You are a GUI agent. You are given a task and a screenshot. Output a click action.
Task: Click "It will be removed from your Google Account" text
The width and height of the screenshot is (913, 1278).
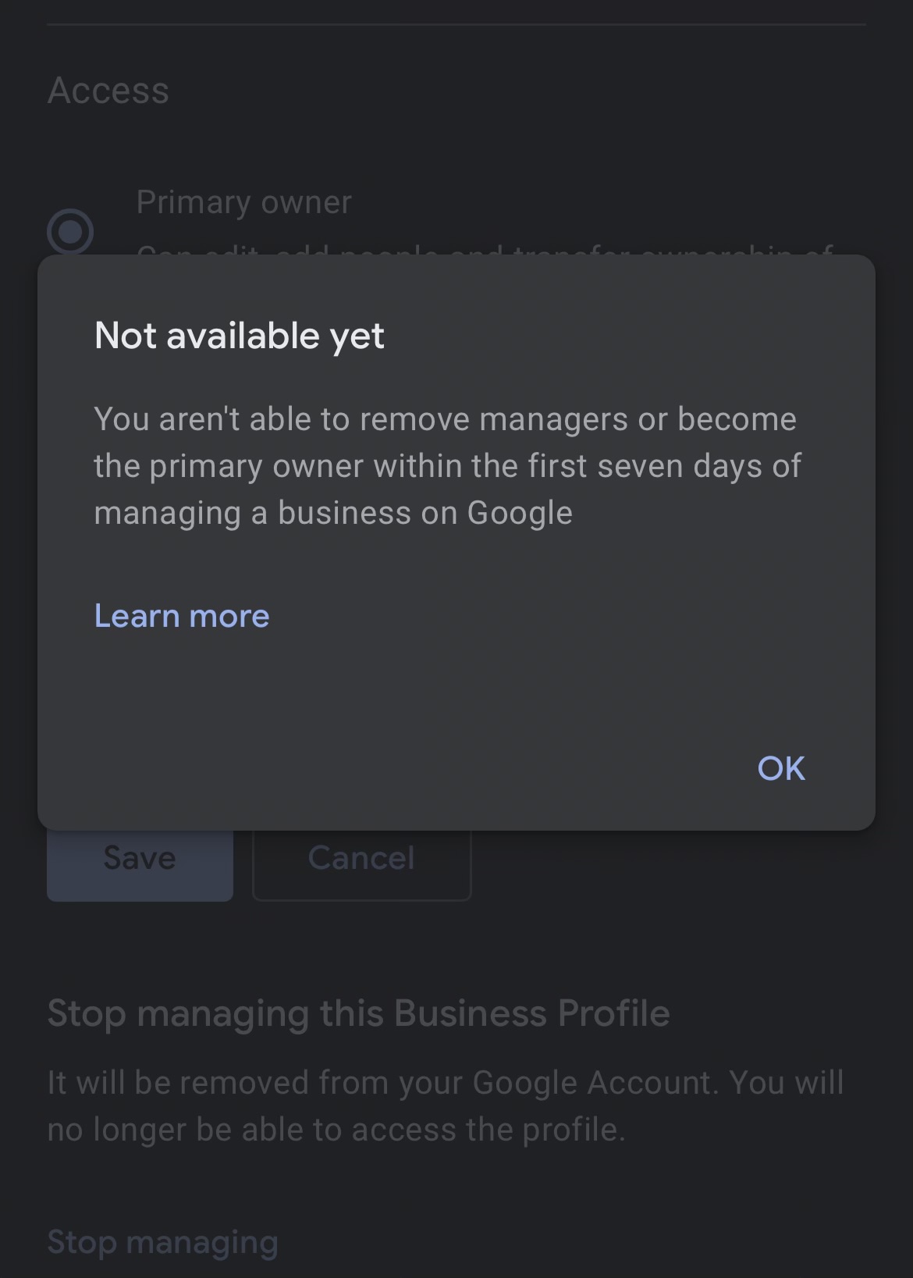coord(445,1083)
